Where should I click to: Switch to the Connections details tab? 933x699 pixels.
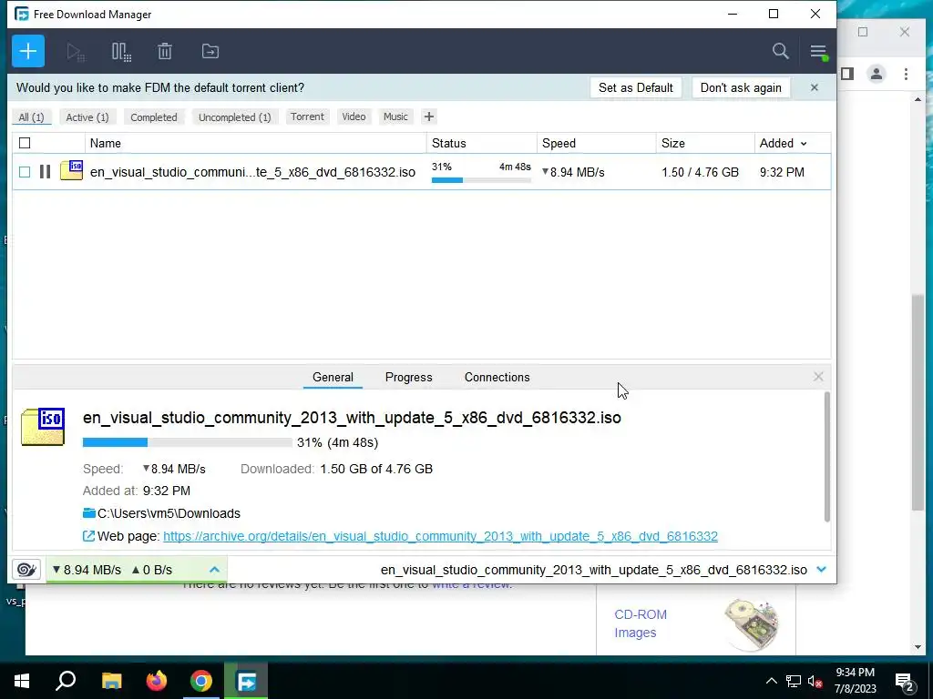497,377
